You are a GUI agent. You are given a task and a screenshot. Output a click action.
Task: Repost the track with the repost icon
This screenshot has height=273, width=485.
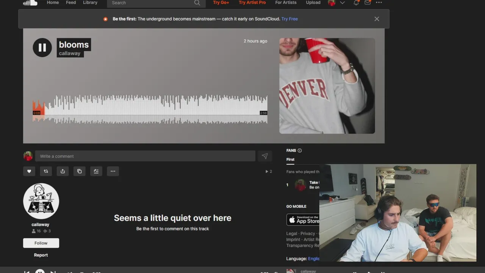click(x=46, y=171)
